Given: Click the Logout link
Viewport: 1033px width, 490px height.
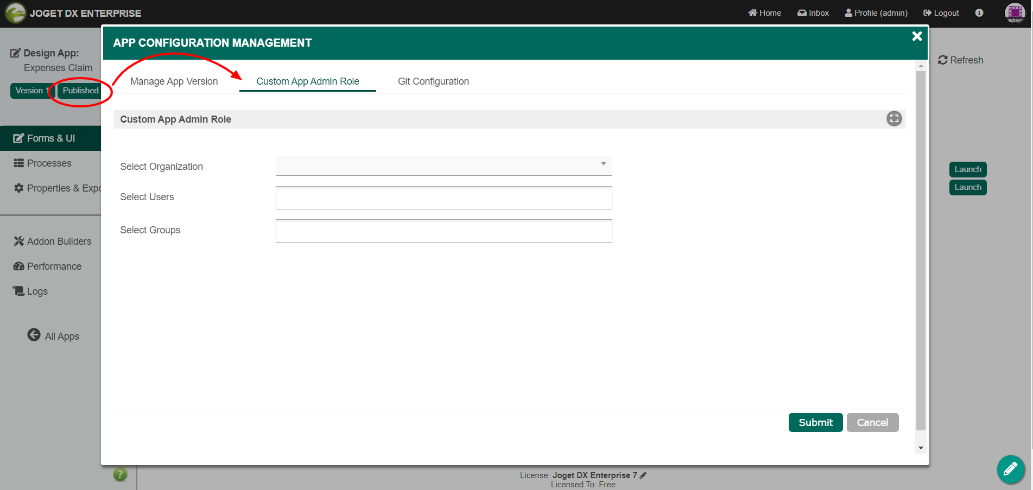Looking at the screenshot, I should point(941,13).
